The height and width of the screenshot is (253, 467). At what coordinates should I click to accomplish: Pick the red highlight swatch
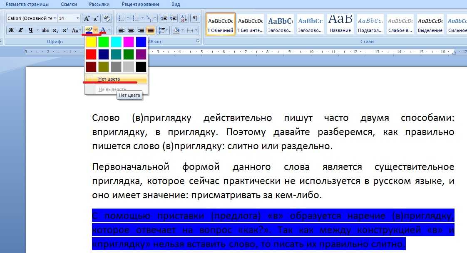tap(91, 54)
